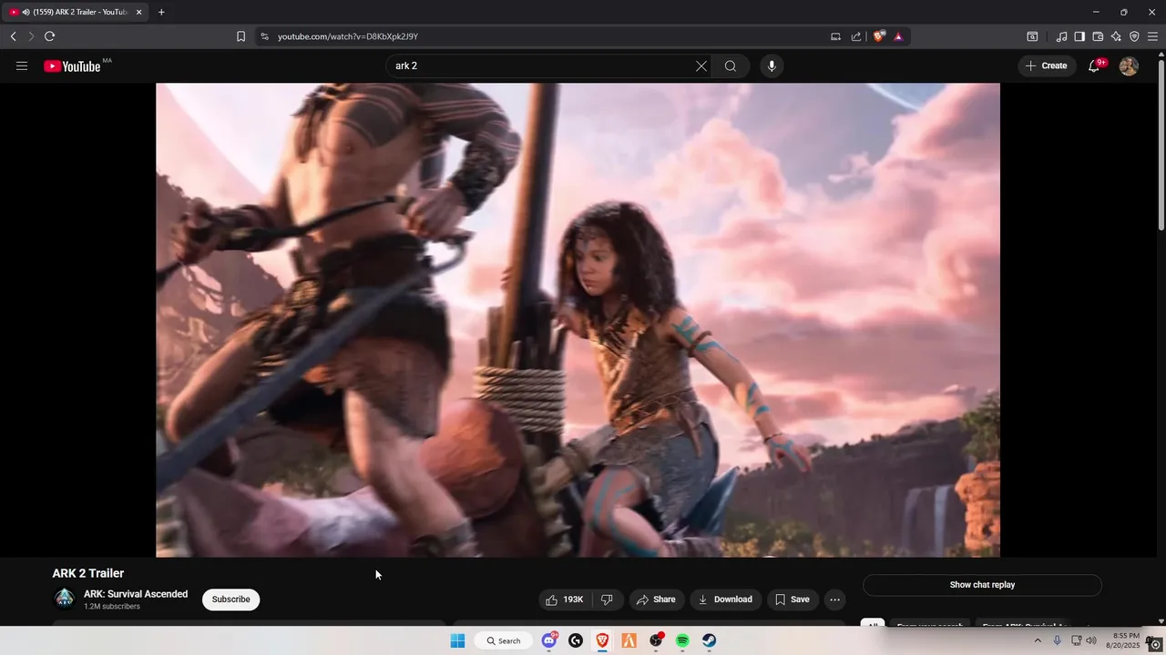The height and width of the screenshot is (655, 1166).
Task: Open the YouTube guide hamburger menu
Action: point(22,65)
